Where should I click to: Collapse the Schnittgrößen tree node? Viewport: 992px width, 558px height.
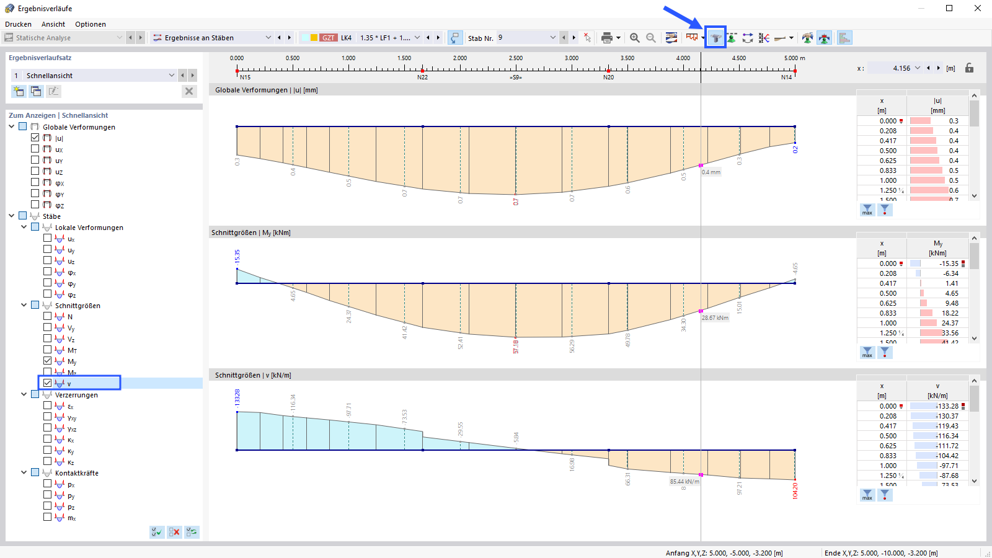click(24, 305)
